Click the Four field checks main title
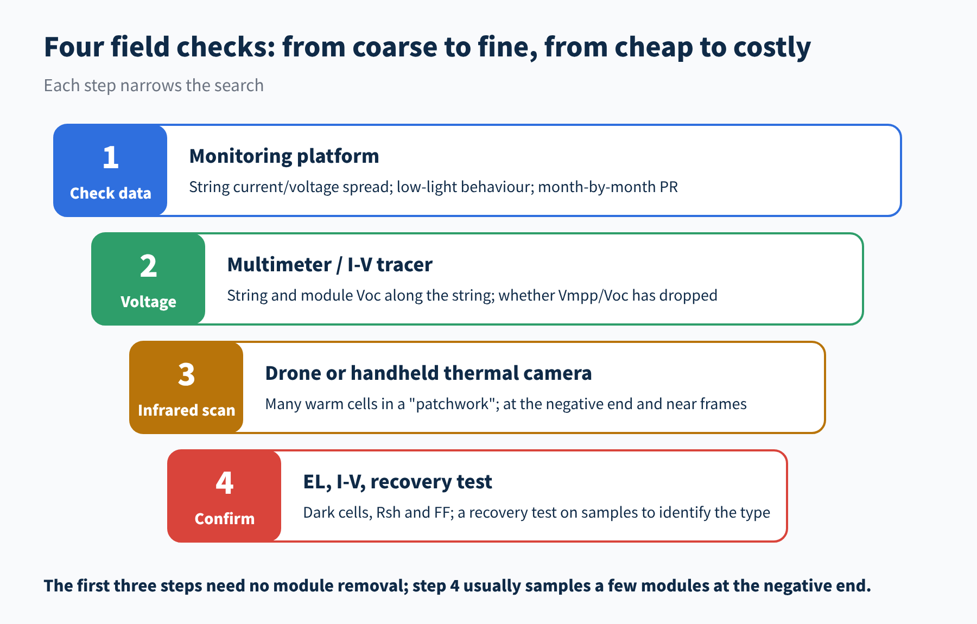The width and height of the screenshot is (977, 624). pos(427,47)
